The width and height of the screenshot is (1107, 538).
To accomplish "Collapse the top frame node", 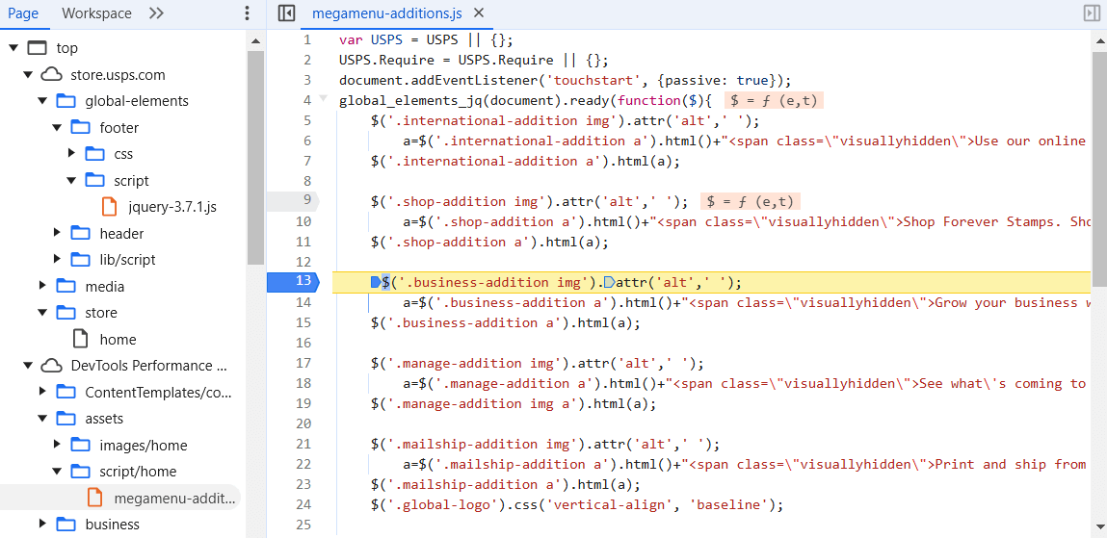I will click(14, 48).
